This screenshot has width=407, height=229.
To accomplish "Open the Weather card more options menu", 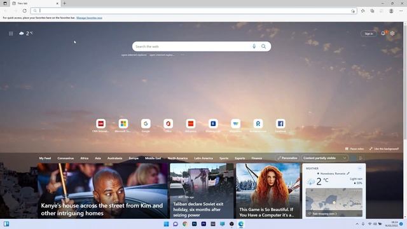I will 360,168.
